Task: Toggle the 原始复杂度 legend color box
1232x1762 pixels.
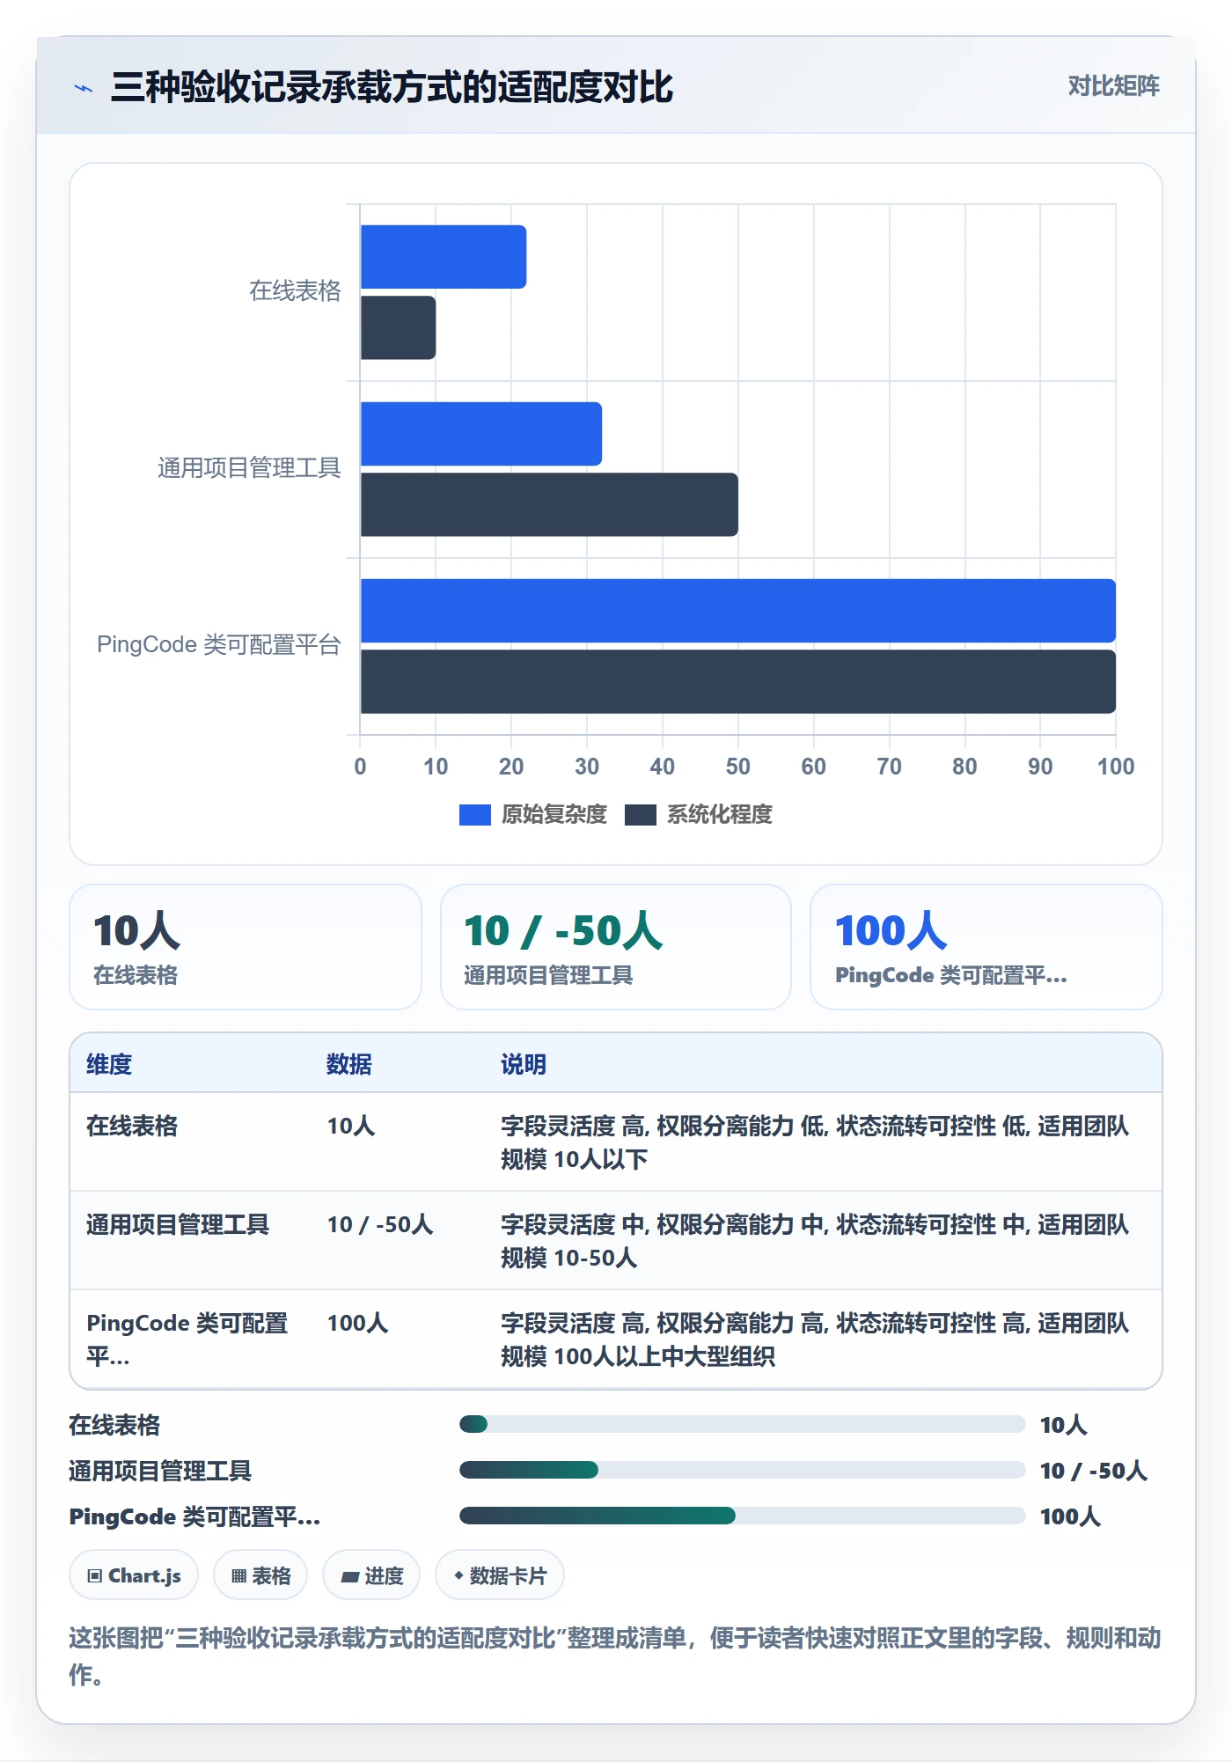Action: click(x=474, y=815)
